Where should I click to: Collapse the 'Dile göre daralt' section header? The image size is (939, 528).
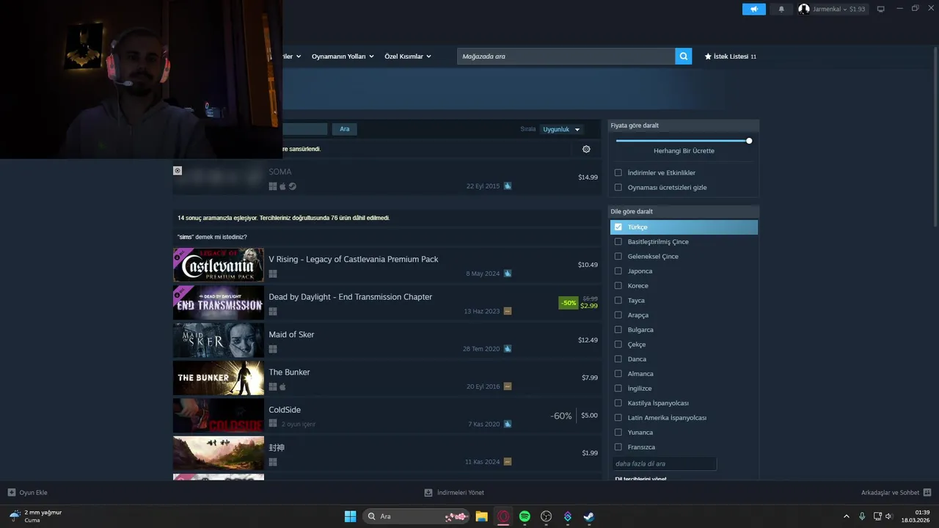[x=684, y=211]
